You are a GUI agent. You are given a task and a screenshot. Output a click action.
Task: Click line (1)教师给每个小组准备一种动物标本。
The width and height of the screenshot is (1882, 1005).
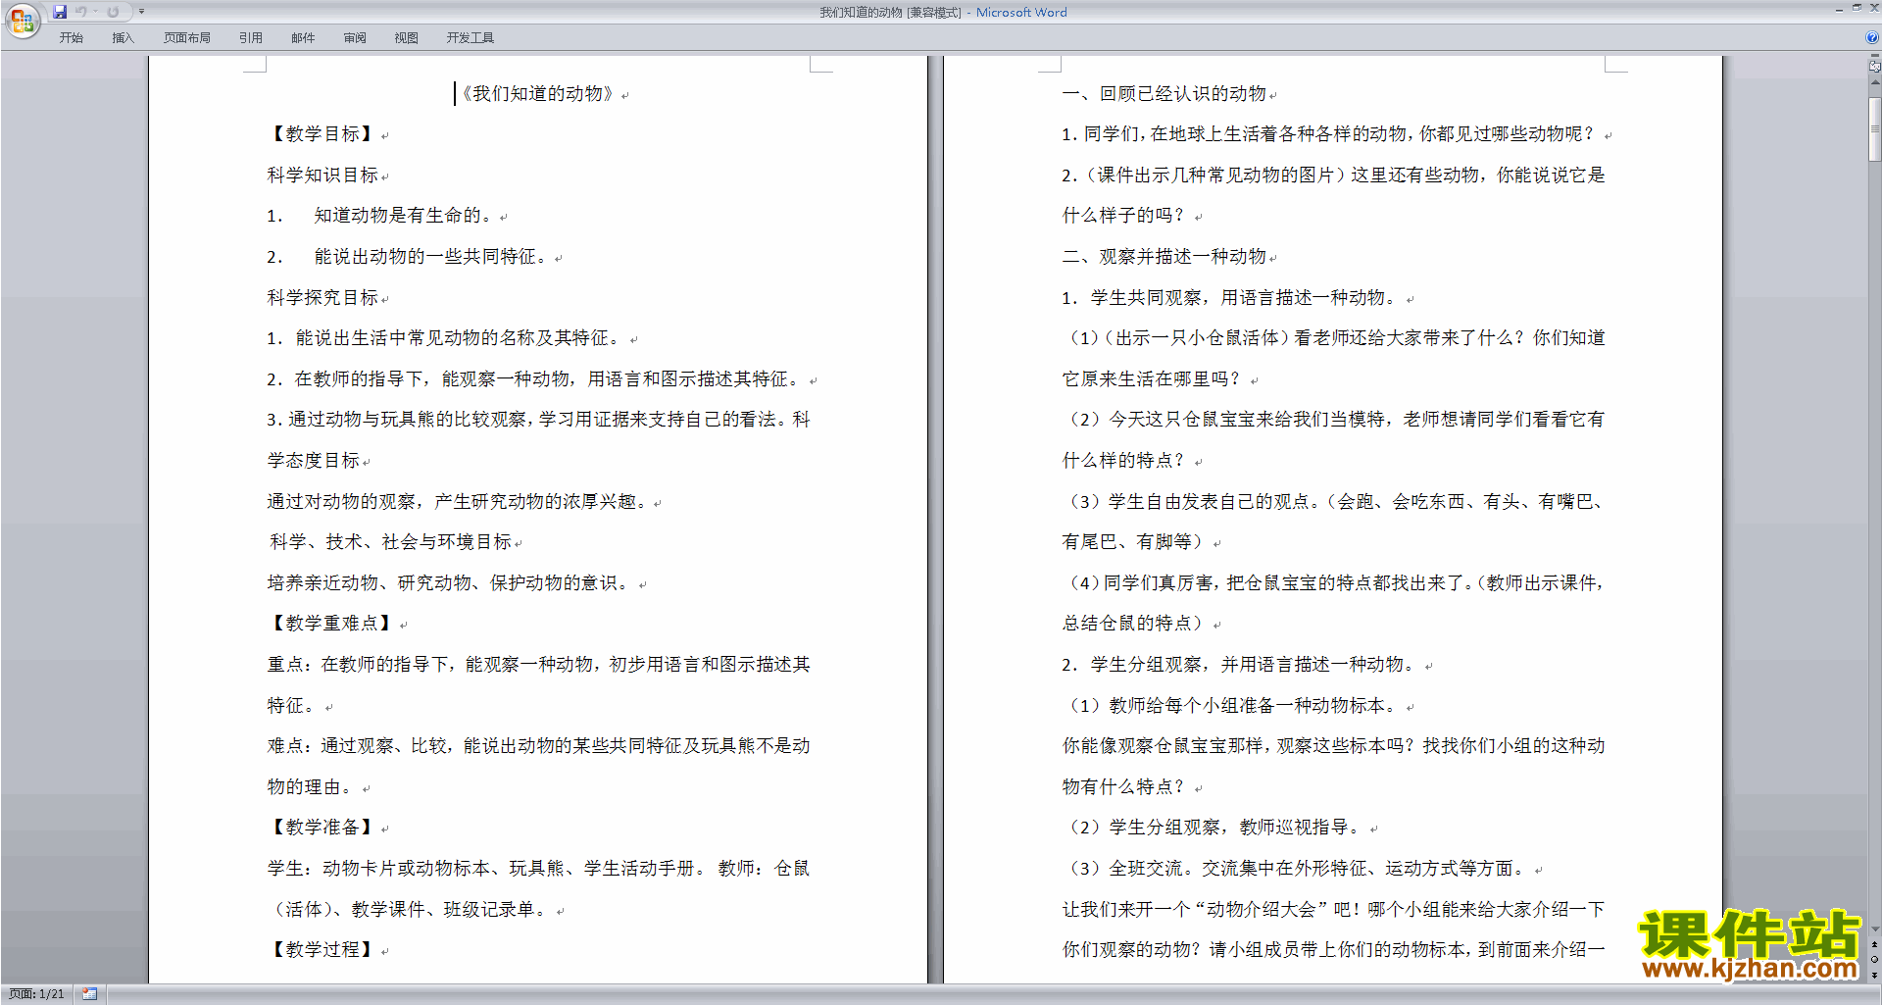tap(1232, 706)
